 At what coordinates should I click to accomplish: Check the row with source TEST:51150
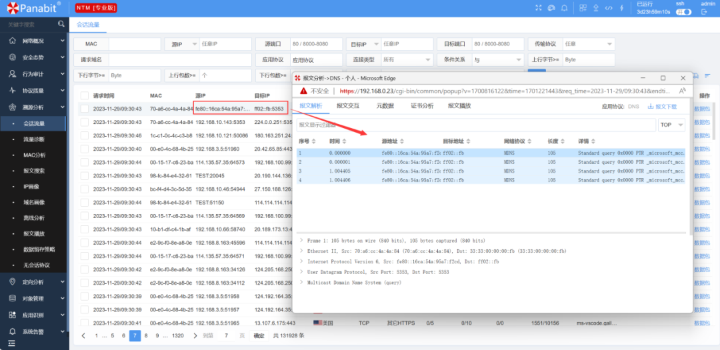pos(85,202)
